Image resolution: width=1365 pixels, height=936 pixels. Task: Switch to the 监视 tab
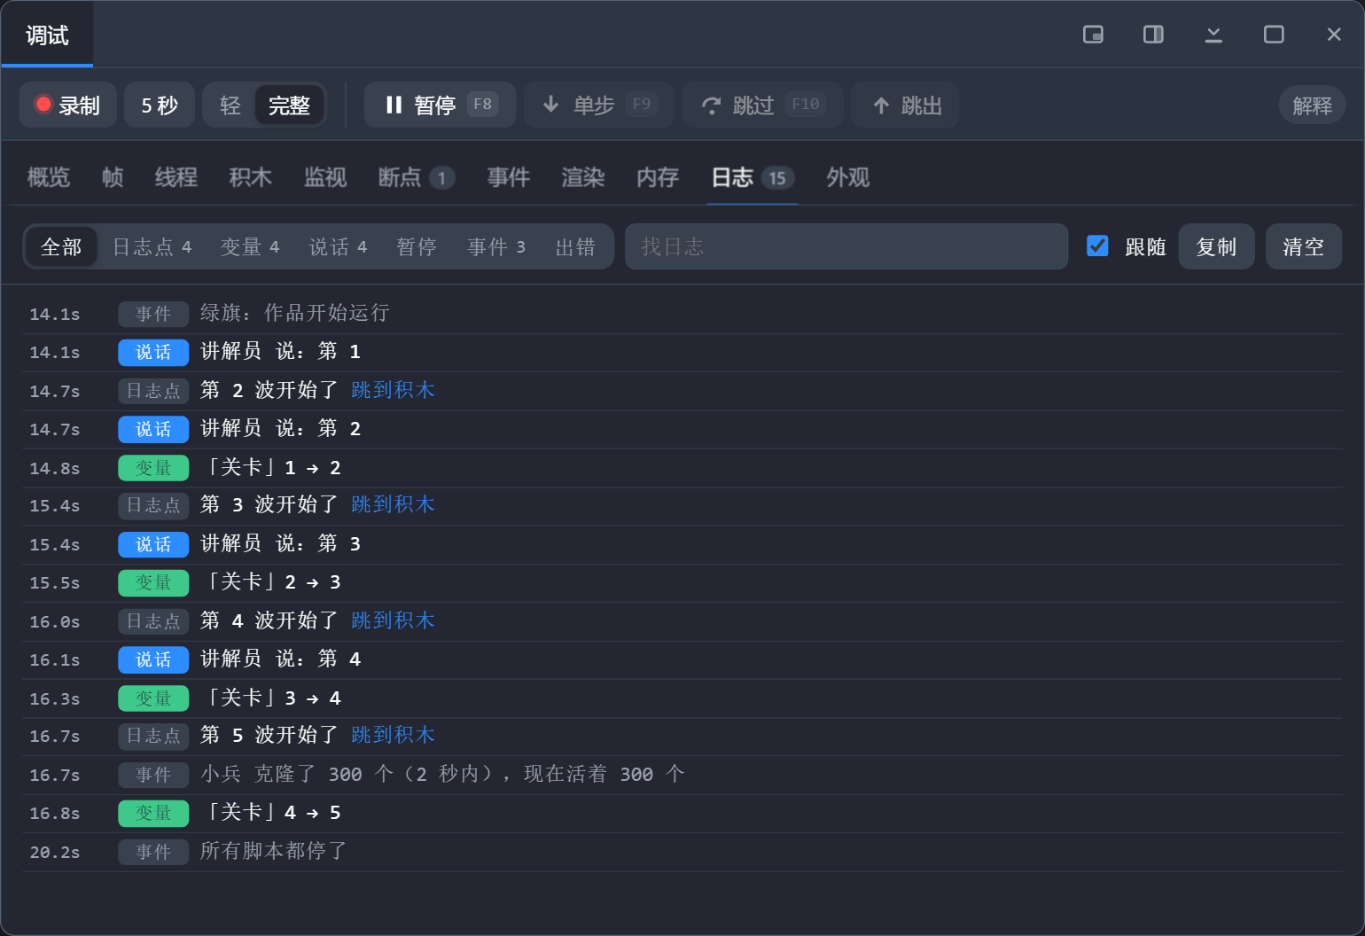[x=325, y=177]
